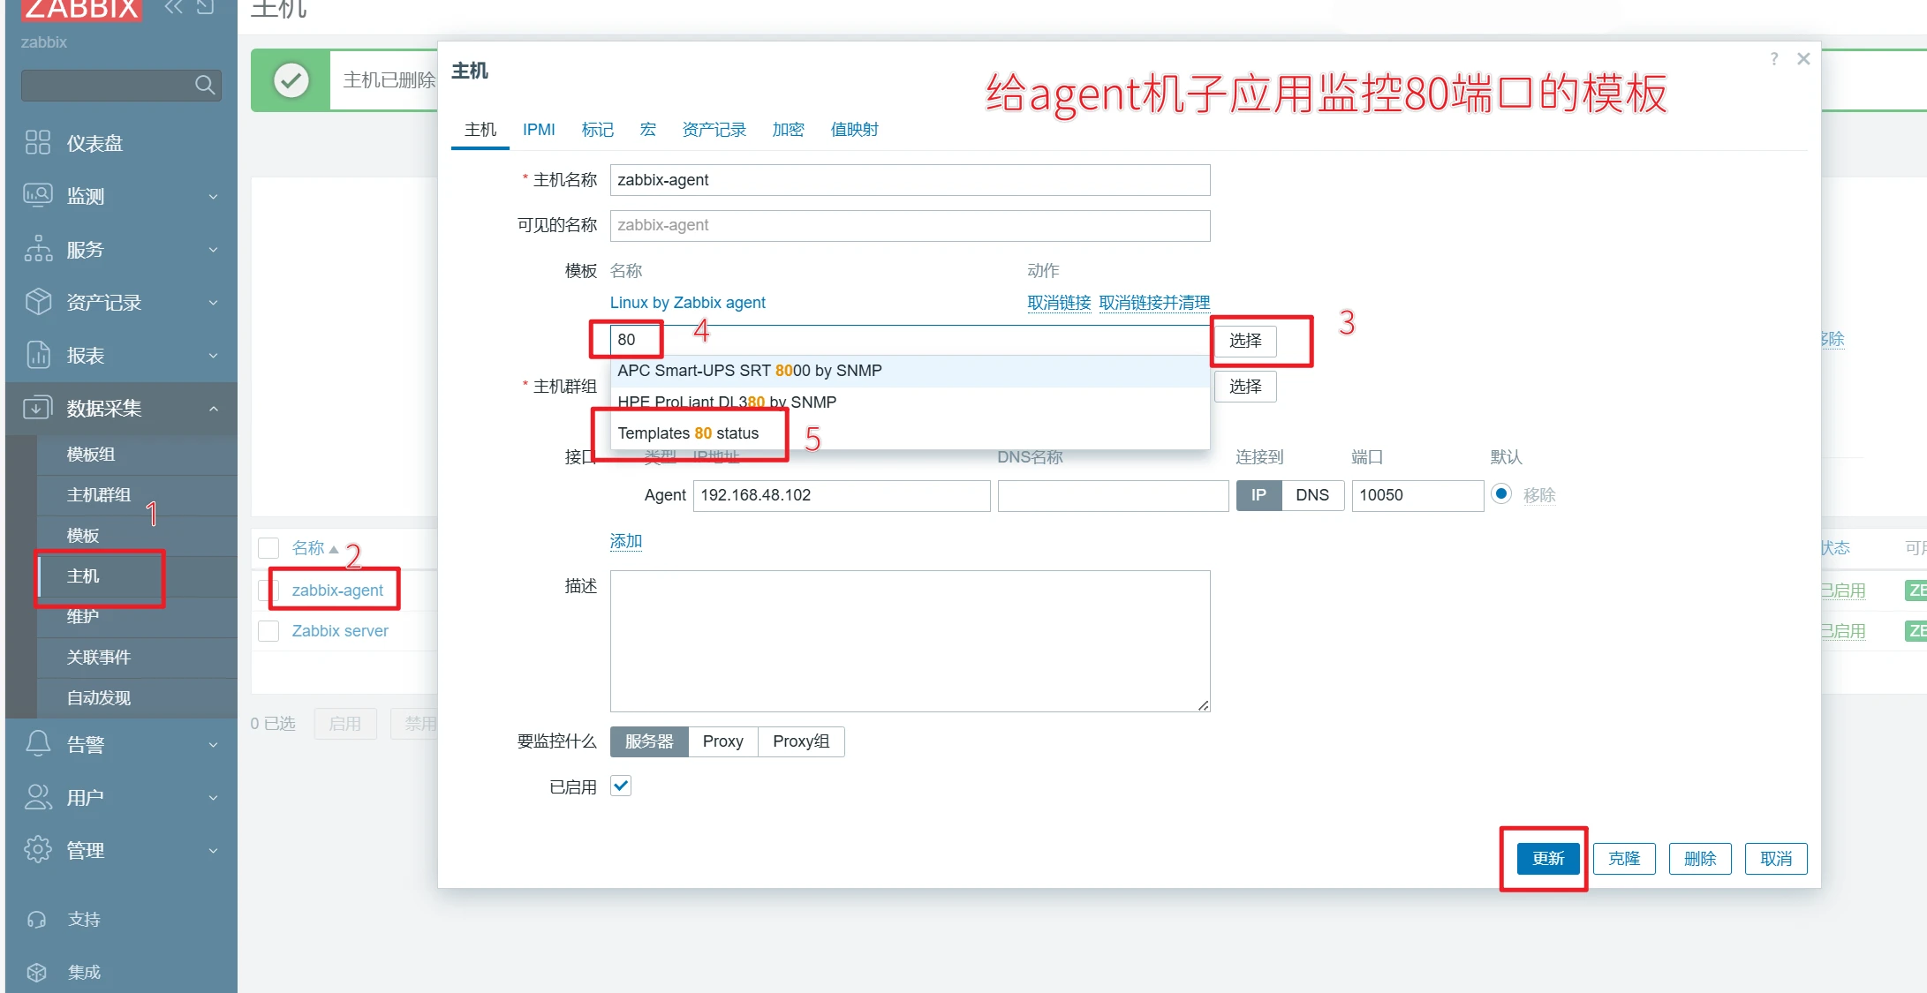Image resolution: width=1927 pixels, height=993 pixels.
Task: Toggle the 已启用 enabled checkbox
Action: coord(621,786)
